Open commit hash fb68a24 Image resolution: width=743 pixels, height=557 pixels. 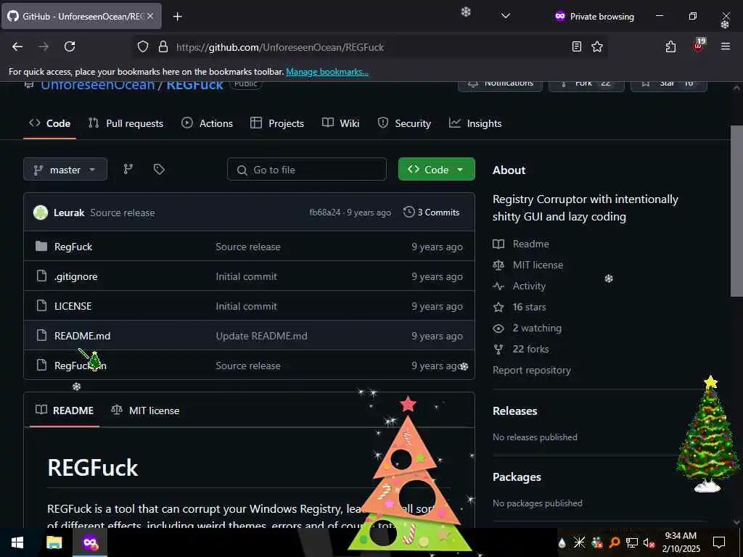(324, 213)
